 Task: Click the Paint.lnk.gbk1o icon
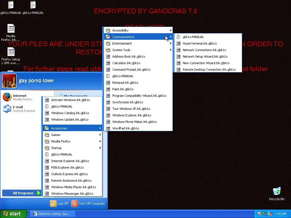point(108,89)
